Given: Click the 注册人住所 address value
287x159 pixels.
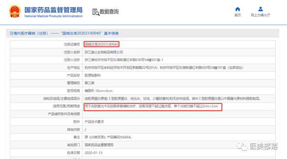Looking at the screenshot, I should click(x=124, y=60).
